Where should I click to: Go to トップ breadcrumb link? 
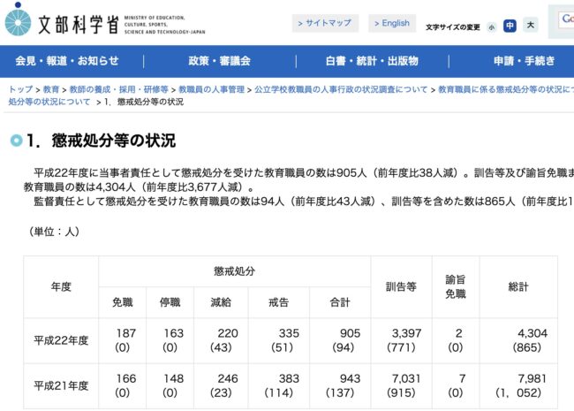20,90
